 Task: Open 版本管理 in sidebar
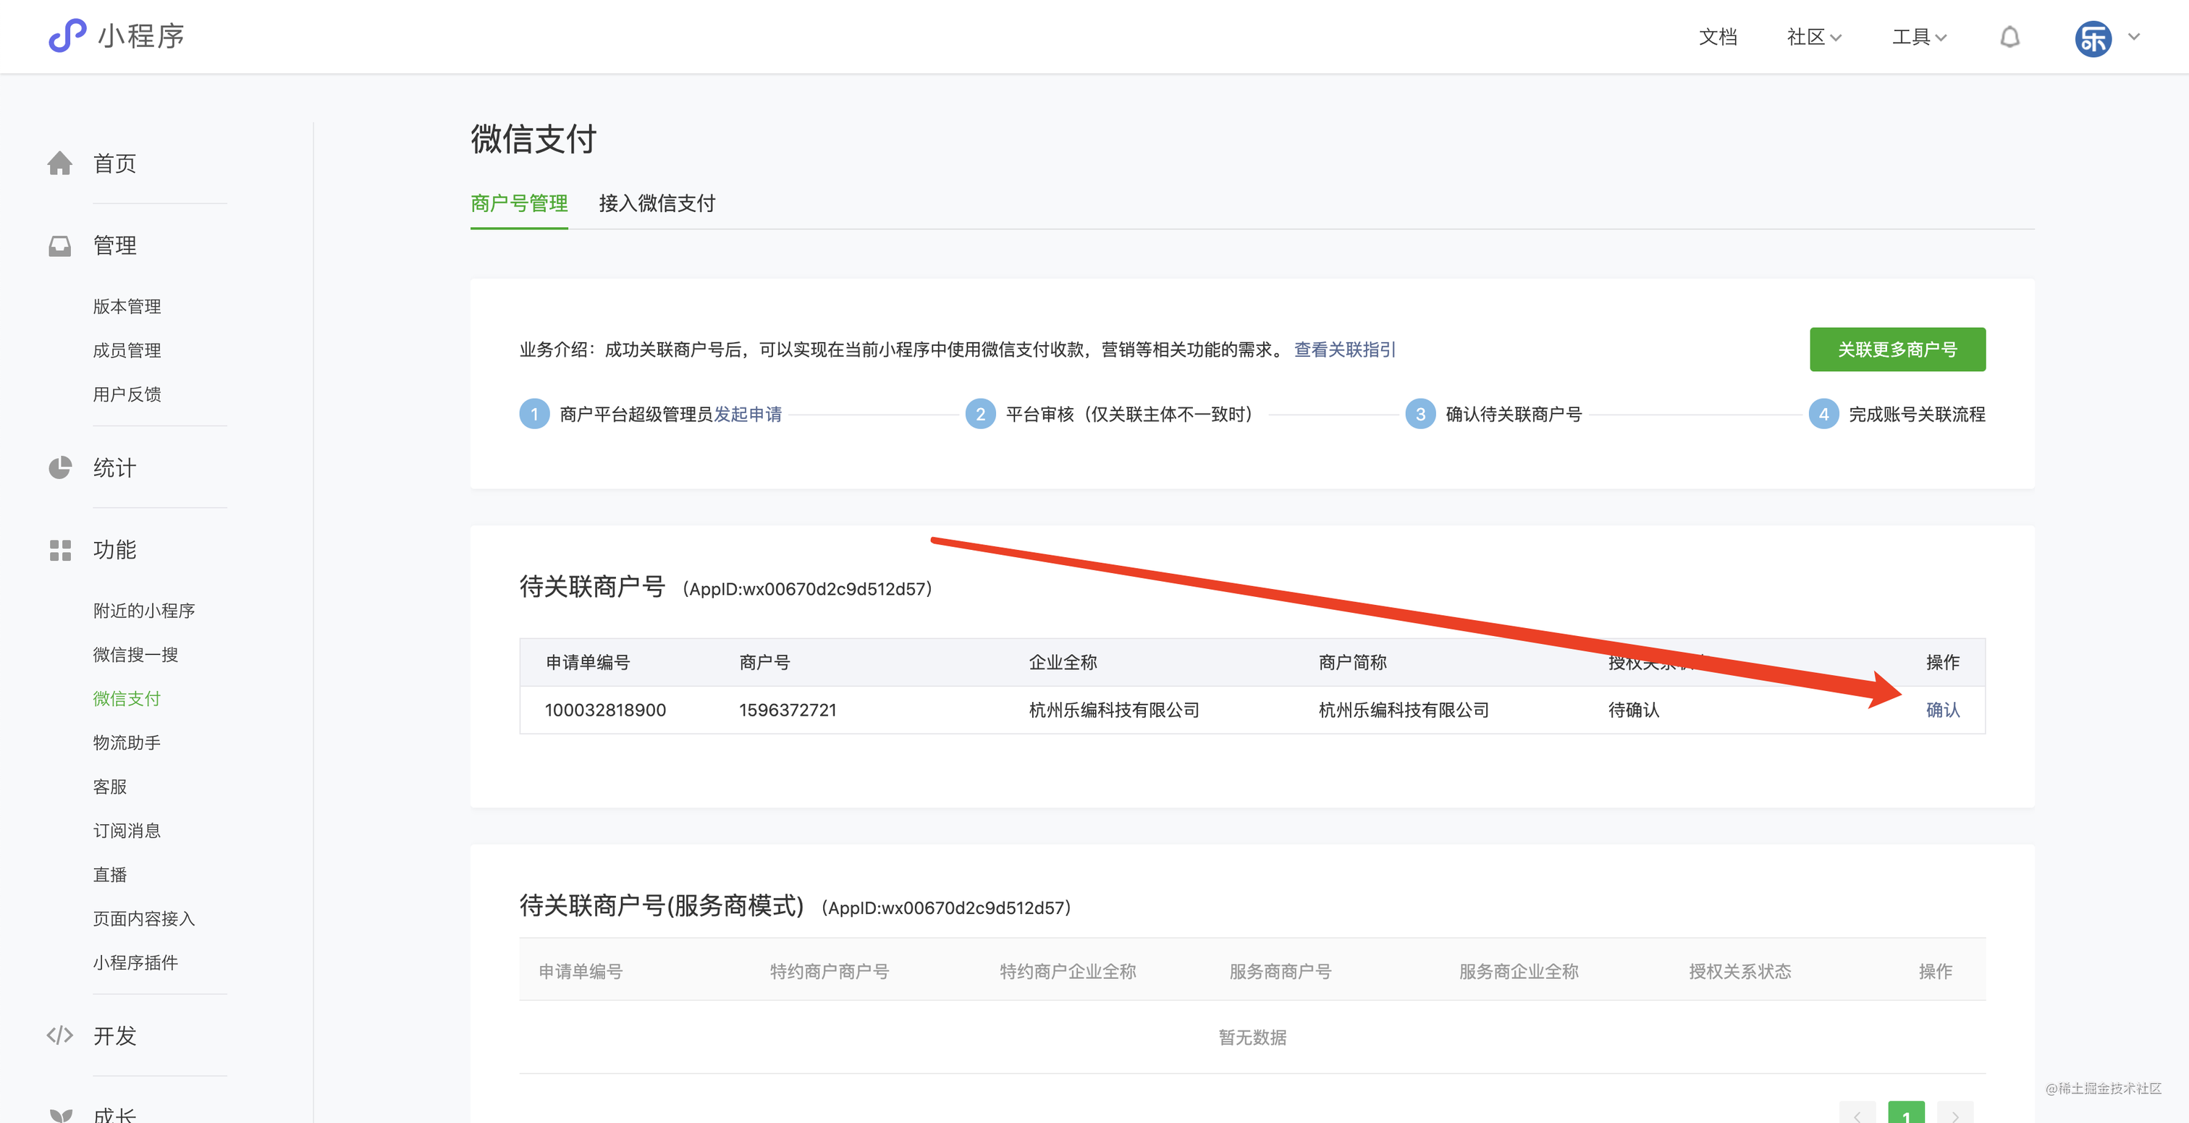pyautogui.click(x=127, y=306)
